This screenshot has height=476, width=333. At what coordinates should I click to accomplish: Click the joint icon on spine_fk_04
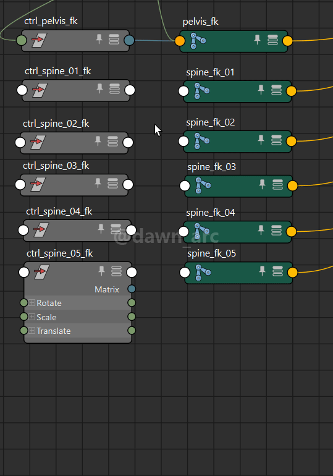tap(201, 231)
